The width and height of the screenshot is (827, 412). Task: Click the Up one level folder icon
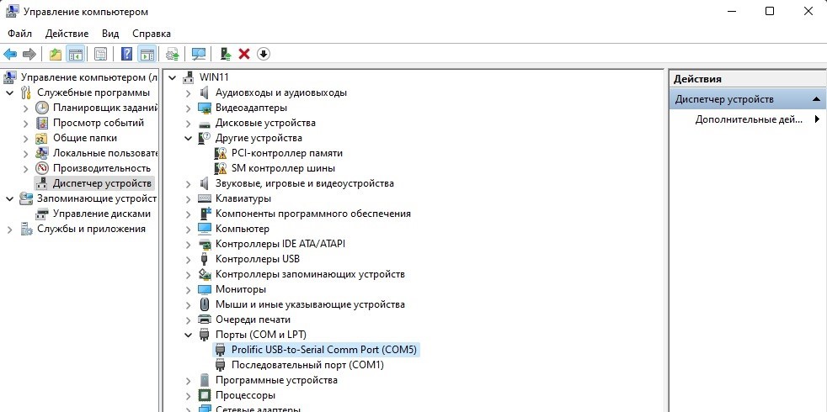(x=56, y=54)
